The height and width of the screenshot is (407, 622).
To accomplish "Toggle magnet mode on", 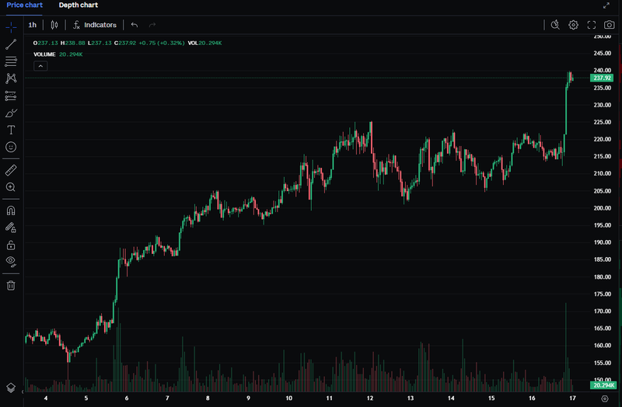I will [11, 210].
